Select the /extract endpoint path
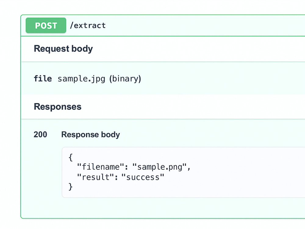This screenshot has height=229, width=305. pos(88,25)
